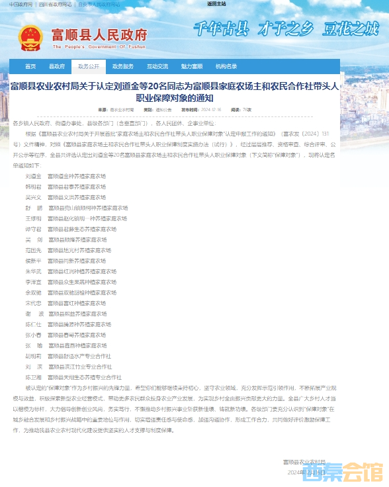Open the 互动交流 navigation tab
The height and width of the screenshot is (487, 389).
pos(157,66)
